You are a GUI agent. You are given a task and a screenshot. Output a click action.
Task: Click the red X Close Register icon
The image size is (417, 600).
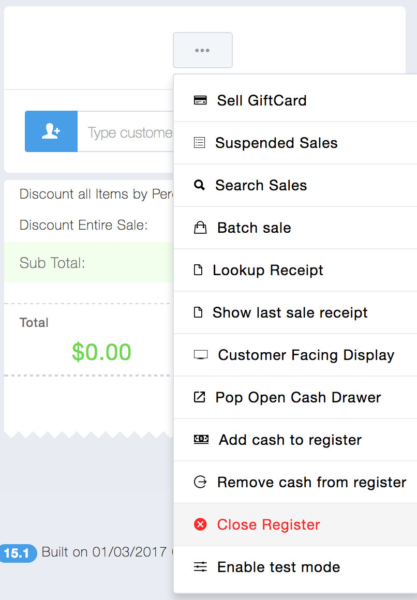(200, 524)
